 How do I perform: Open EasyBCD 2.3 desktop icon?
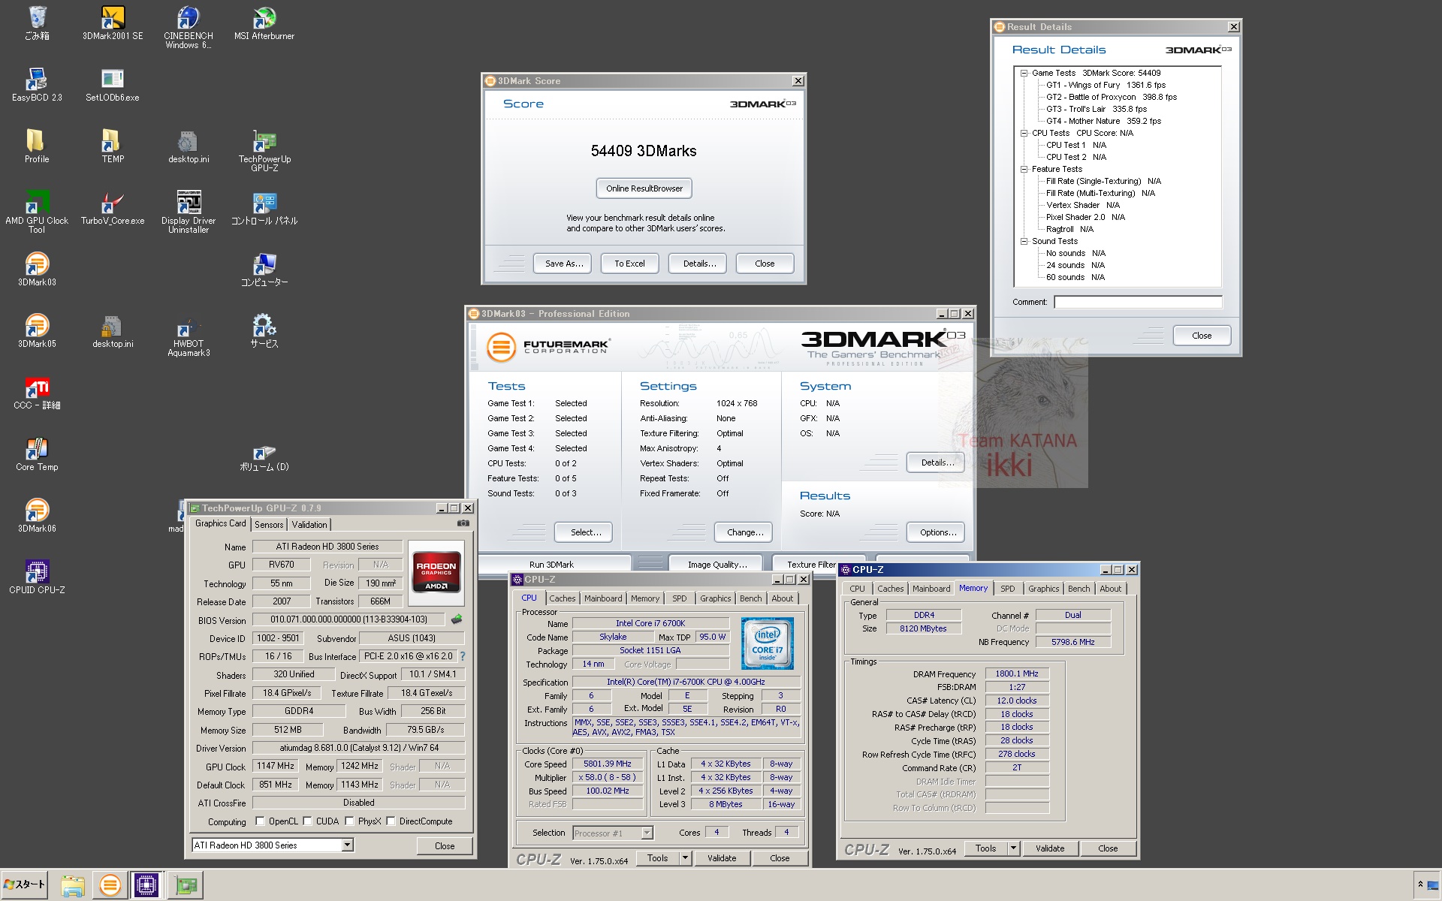pyautogui.click(x=37, y=84)
